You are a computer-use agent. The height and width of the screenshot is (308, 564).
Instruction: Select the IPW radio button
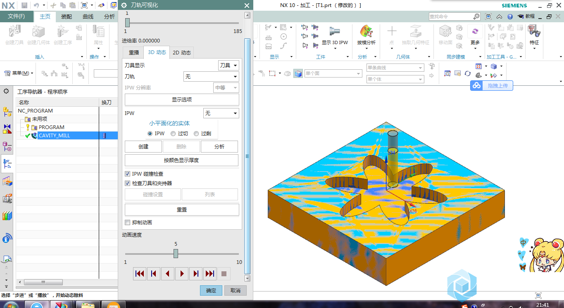pyautogui.click(x=150, y=134)
